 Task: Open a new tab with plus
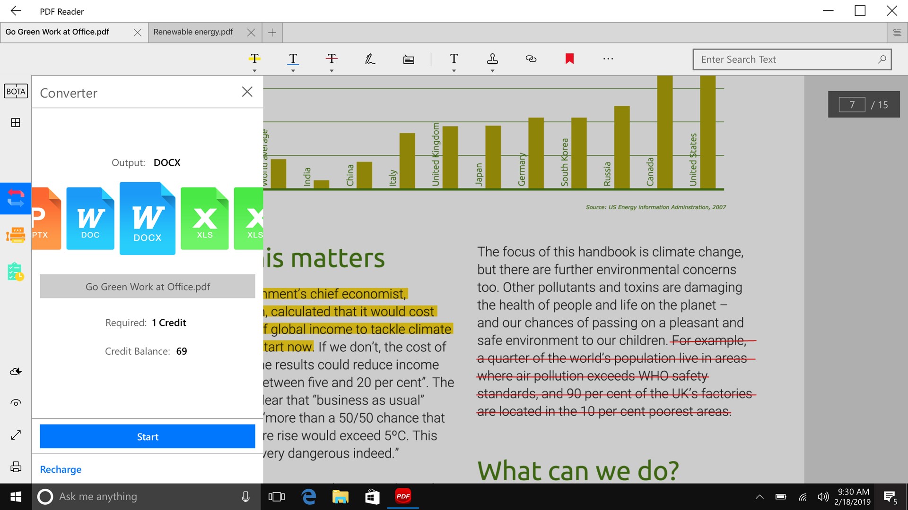tap(272, 32)
